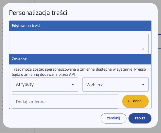Click the plus icon on dodaj button

tap(129, 101)
